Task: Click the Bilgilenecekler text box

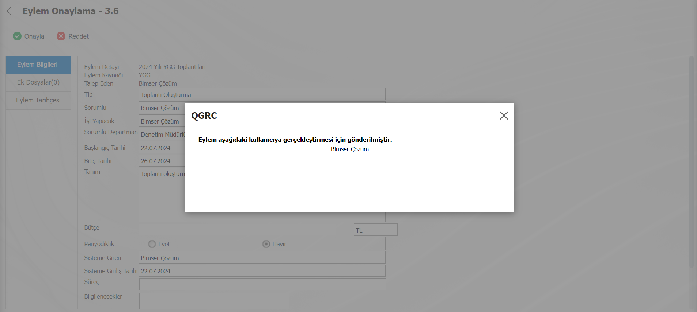Action: 214,301
